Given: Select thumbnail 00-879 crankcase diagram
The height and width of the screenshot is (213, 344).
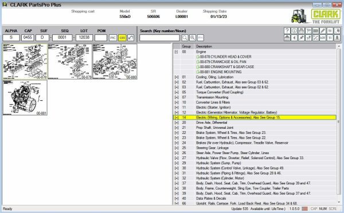Looking at the screenshot, I should pos(70,61).
